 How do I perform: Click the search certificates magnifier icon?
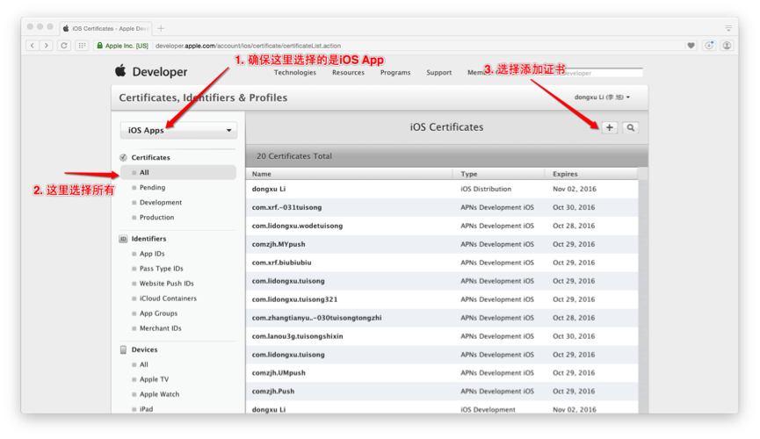coord(631,127)
